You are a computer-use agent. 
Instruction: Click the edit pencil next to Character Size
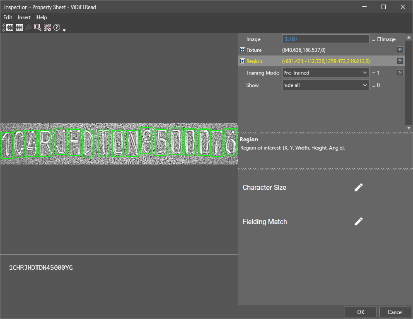(358, 187)
